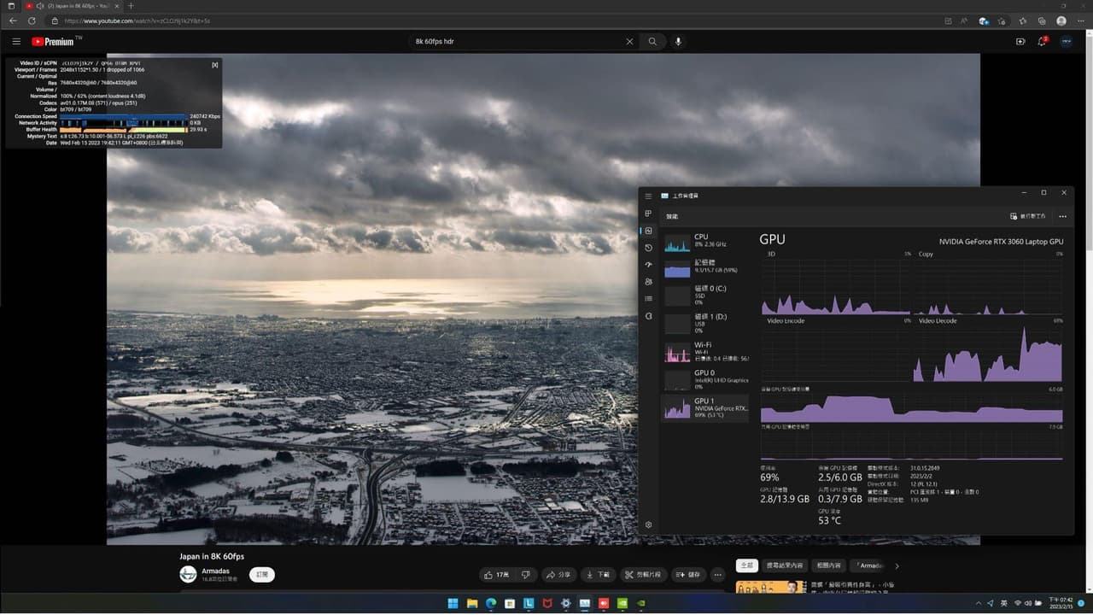
Task: Open Microsoft Edge from the taskbar
Action: 491,603
